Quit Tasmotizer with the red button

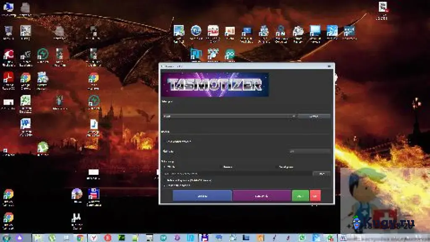pyautogui.click(x=315, y=196)
